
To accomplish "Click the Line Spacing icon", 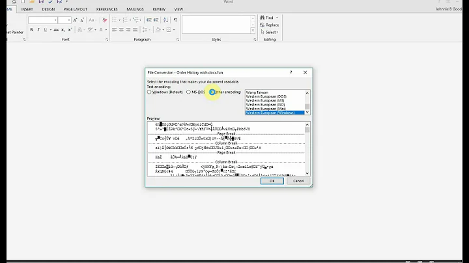I will [x=145, y=29].
